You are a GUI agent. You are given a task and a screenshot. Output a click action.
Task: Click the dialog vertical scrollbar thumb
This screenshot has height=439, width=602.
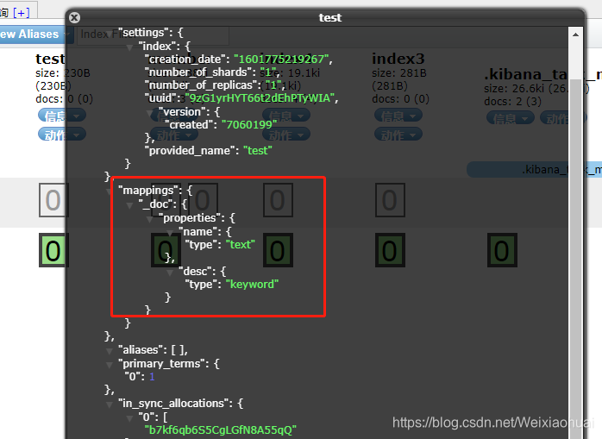tap(575, 259)
